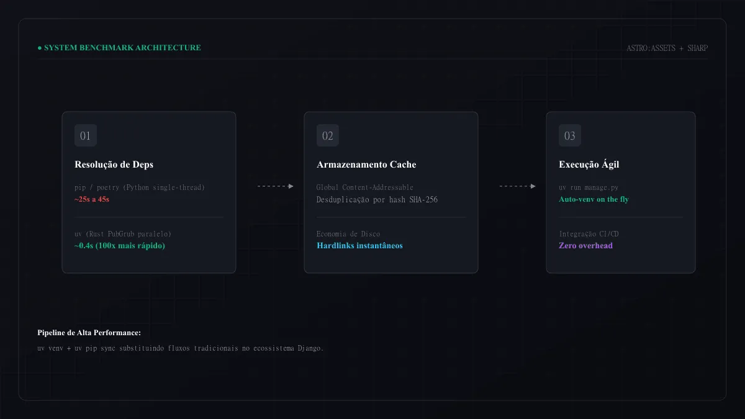Click the ASTRO:ASSETS + SHARP label
This screenshot has width=745, height=419.
coord(667,48)
